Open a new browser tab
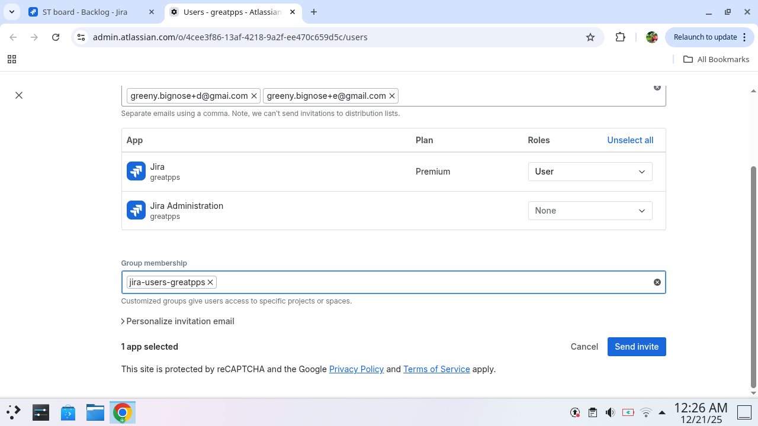758x426 pixels. click(314, 12)
